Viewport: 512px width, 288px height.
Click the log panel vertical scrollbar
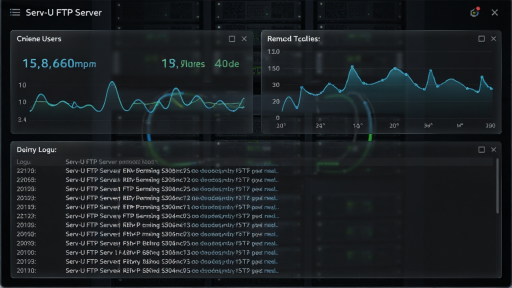497,186
